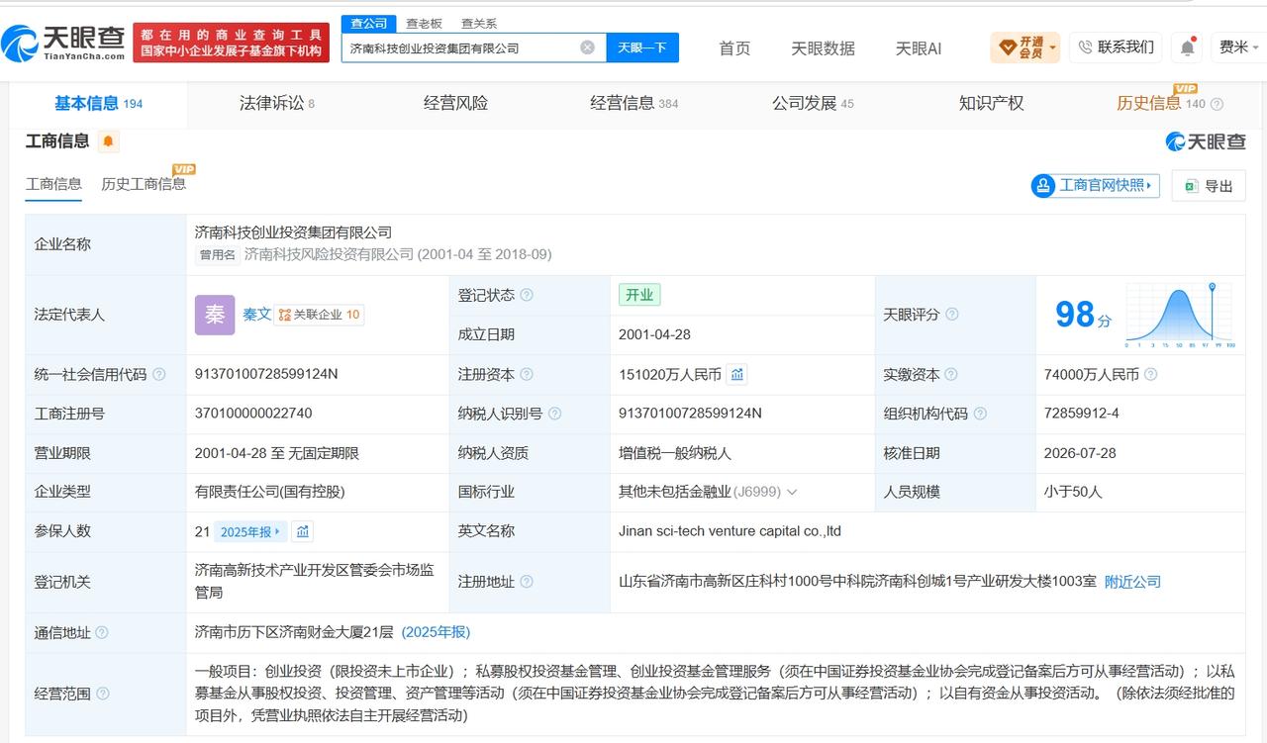Image resolution: width=1267 pixels, height=743 pixels.
Task: Click 附近公司 link
Action: pyautogui.click(x=1132, y=582)
